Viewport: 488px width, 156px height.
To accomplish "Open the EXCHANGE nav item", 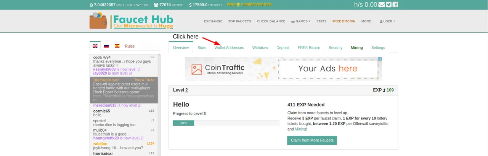I will pos(213,21).
